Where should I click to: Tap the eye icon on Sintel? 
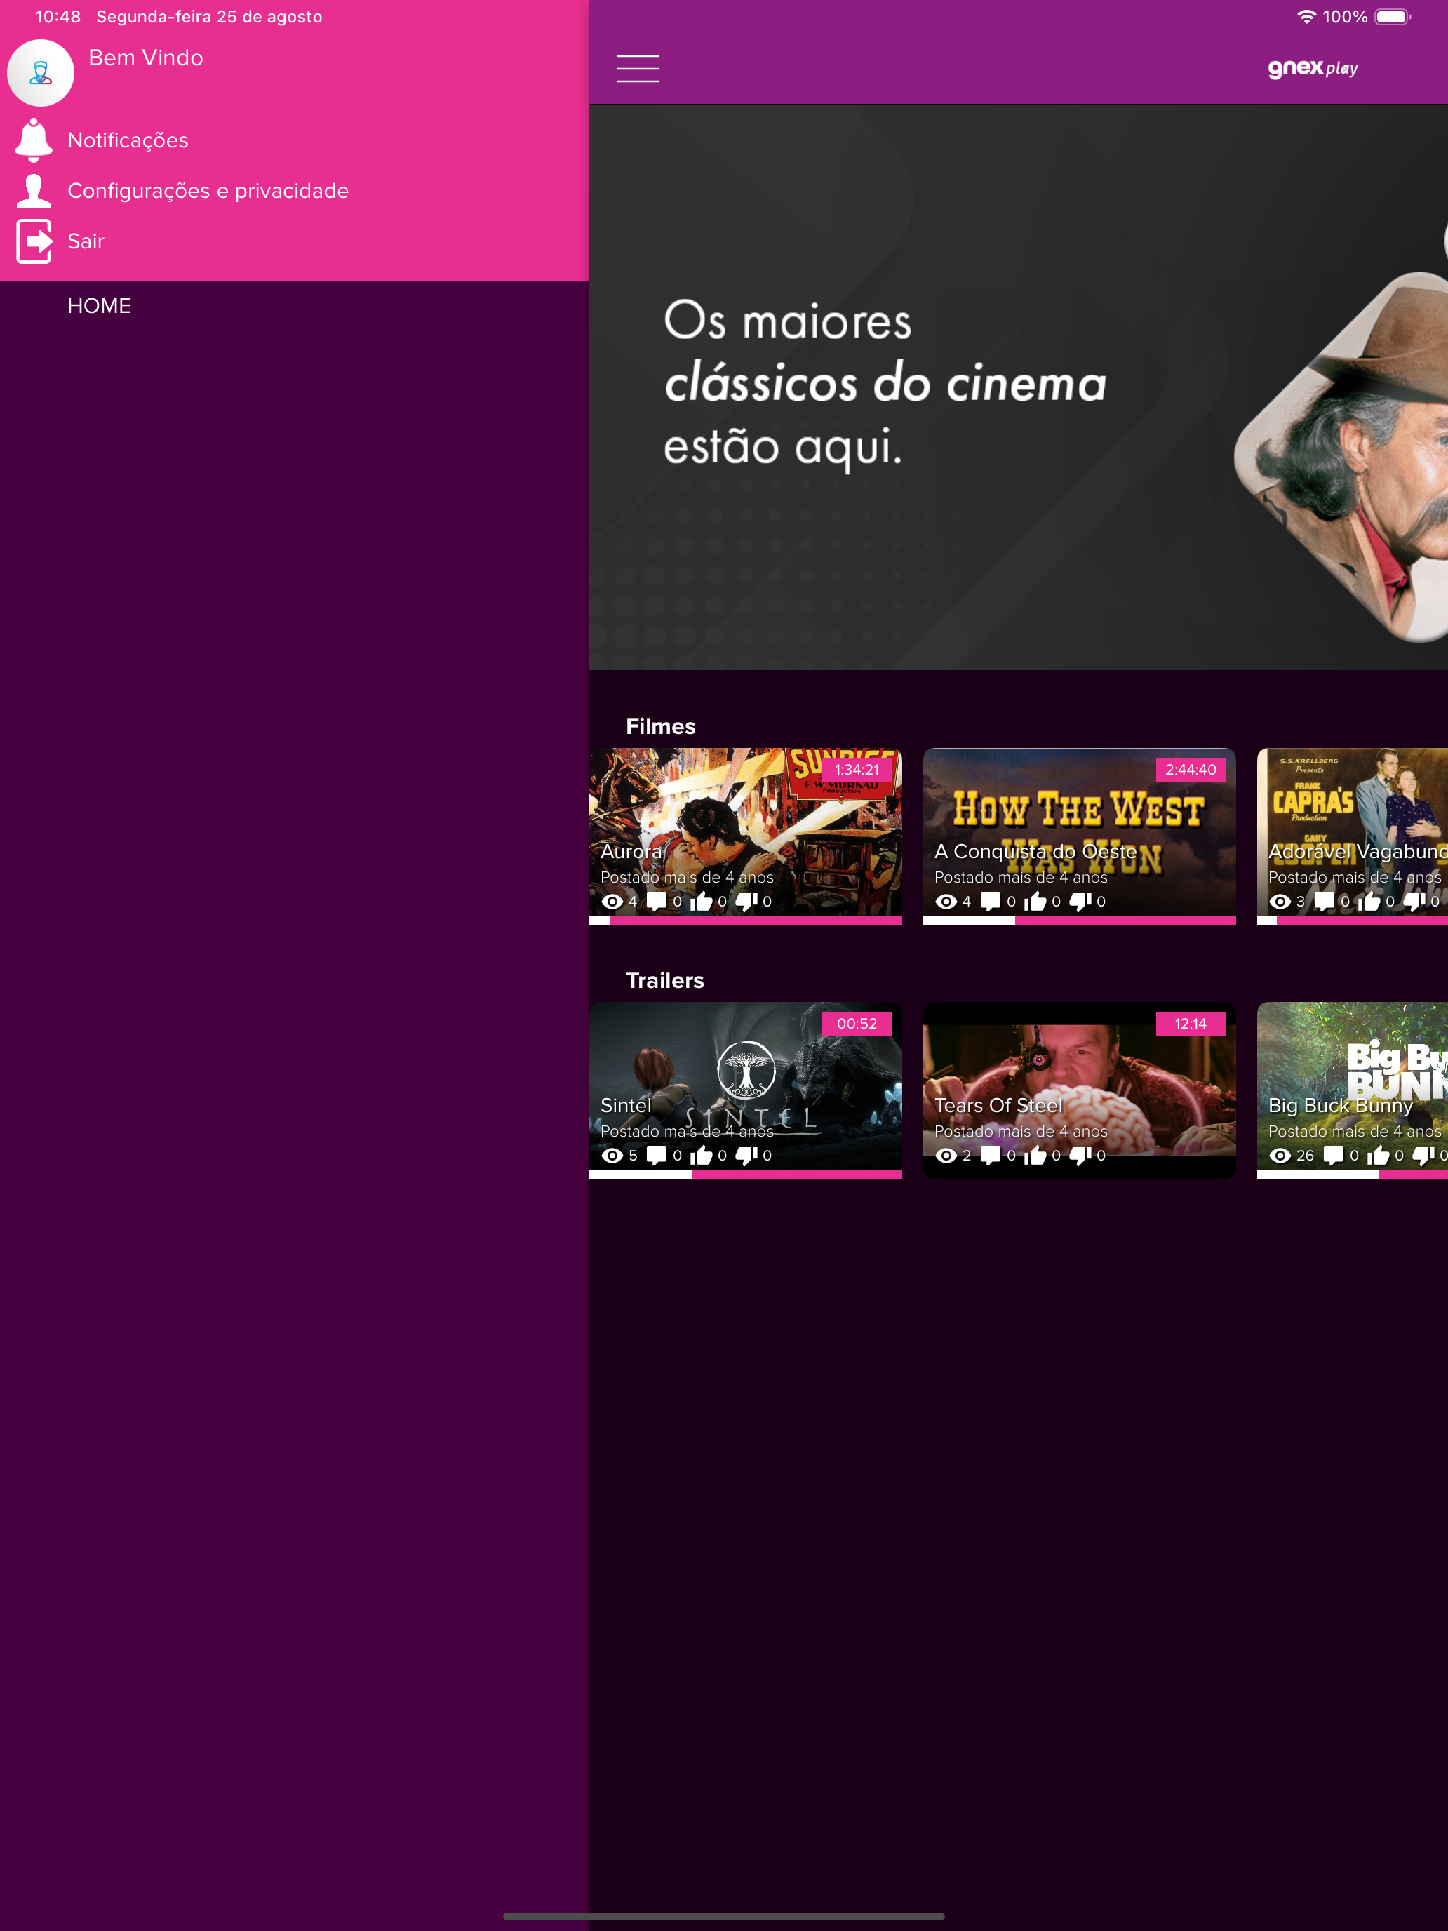612,1155
